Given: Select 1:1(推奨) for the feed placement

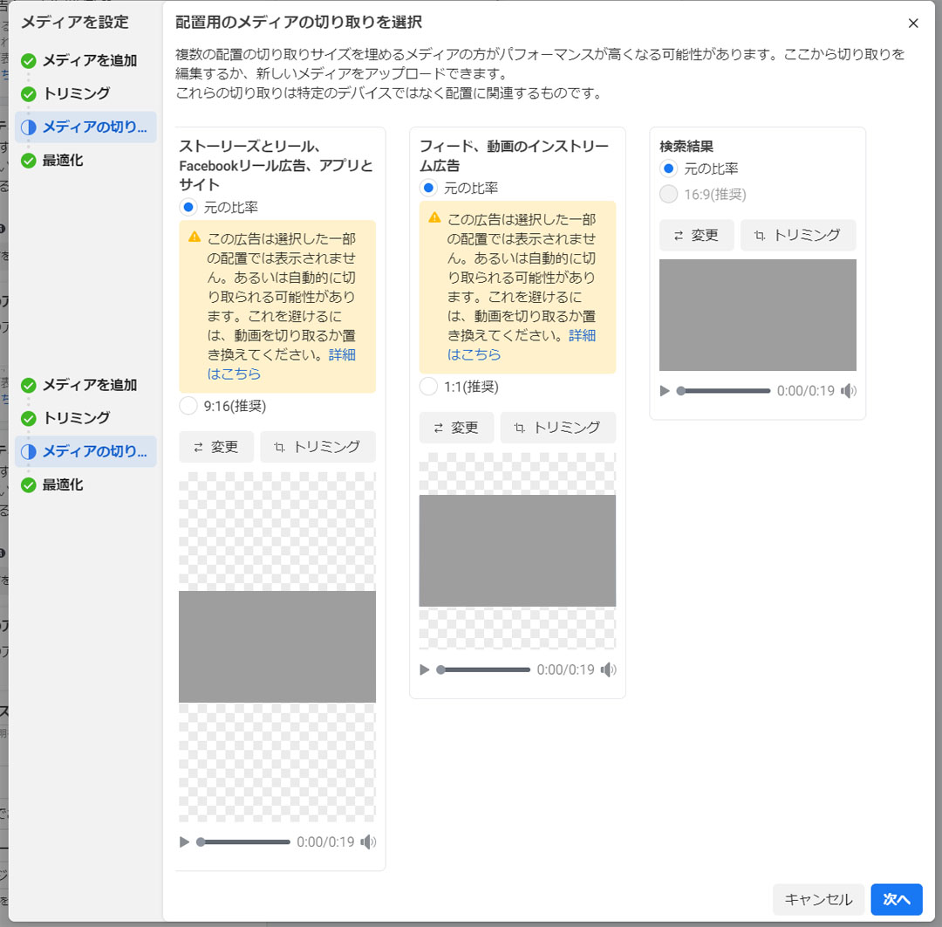Looking at the screenshot, I should point(427,387).
